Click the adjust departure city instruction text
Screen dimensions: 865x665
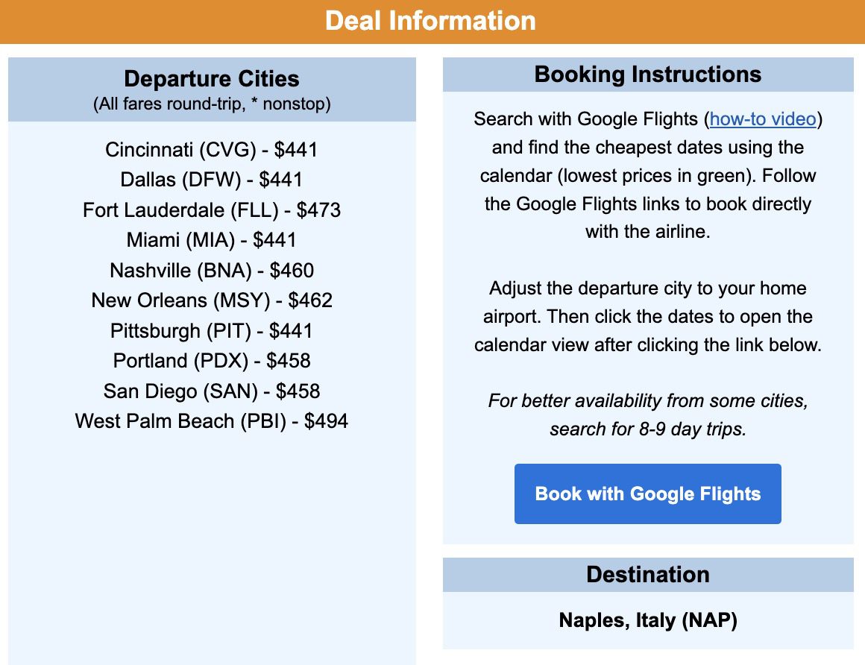coord(647,316)
